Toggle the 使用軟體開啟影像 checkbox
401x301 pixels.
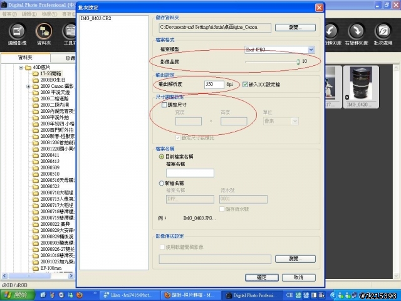(162, 247)
